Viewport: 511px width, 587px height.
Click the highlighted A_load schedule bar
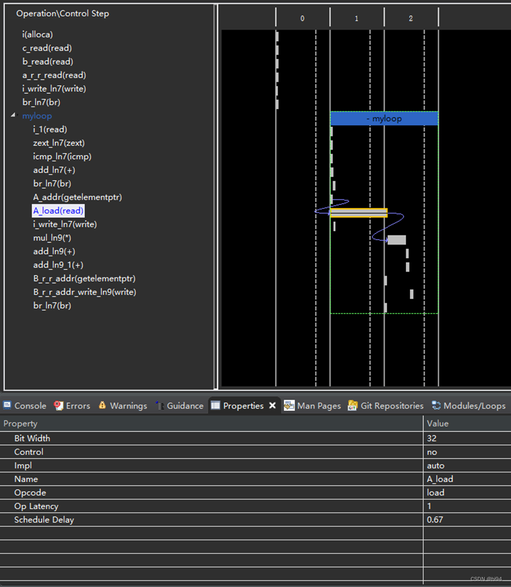coord(359,213)
